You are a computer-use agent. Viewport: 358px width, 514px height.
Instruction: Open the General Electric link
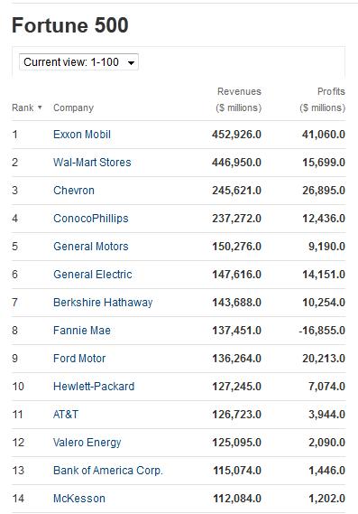93,275
